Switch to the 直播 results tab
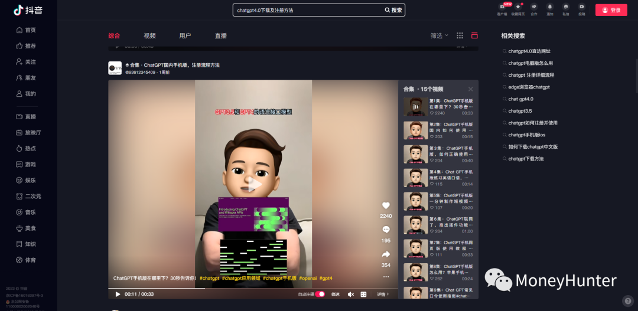This screenshot has width=638, height=311. pyautogui.click(x=221, y=36)
